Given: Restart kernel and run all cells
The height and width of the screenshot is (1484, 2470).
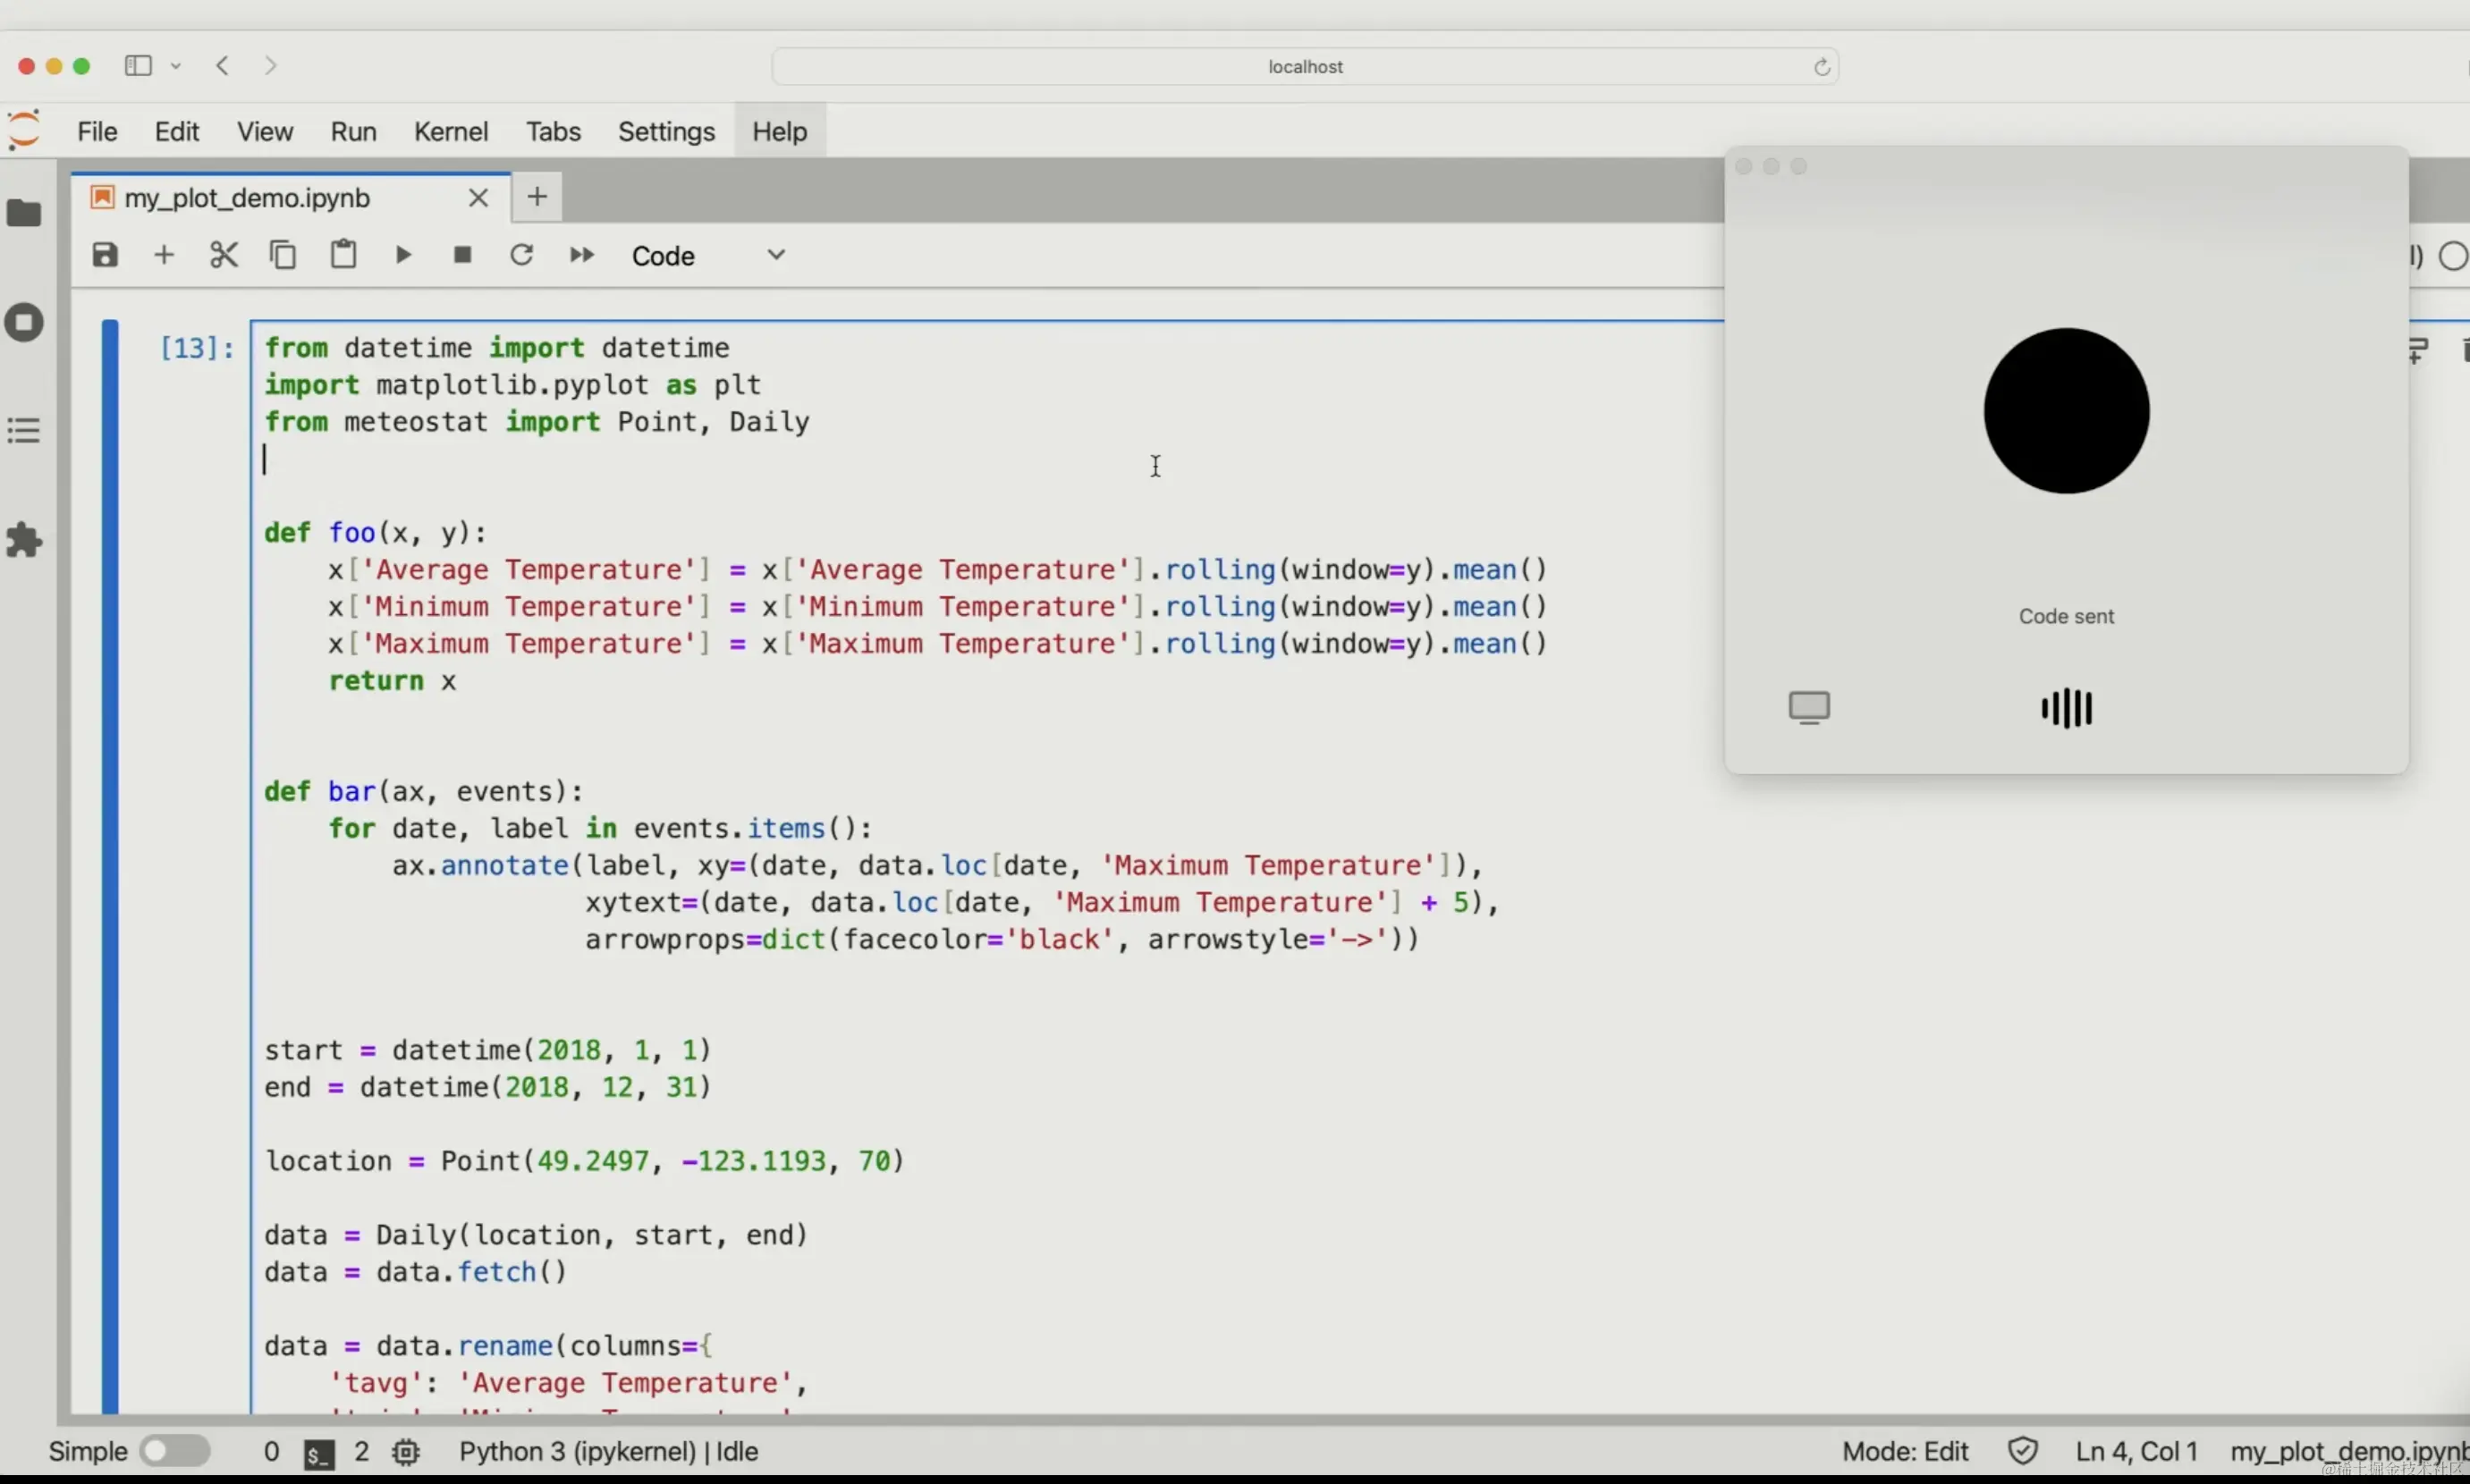Looking at the screenshot, I should 581,255.
